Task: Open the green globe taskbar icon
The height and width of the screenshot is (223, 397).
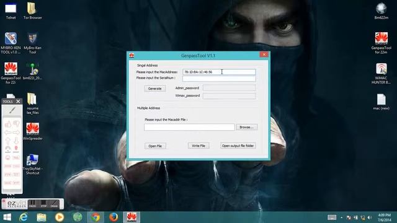Action: coord(78,217)
